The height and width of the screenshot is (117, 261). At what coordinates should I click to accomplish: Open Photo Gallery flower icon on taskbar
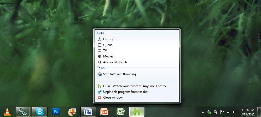pyautogui.click(x=72, y=112)
